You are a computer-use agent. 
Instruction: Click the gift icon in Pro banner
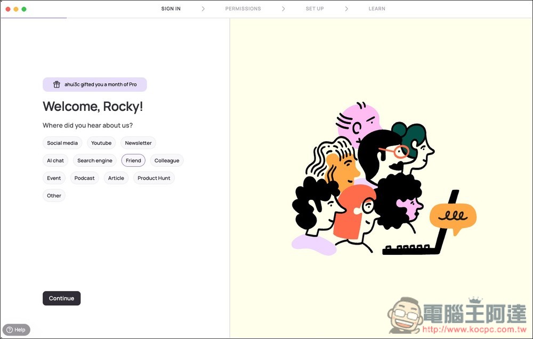click(x=56, y=85)
